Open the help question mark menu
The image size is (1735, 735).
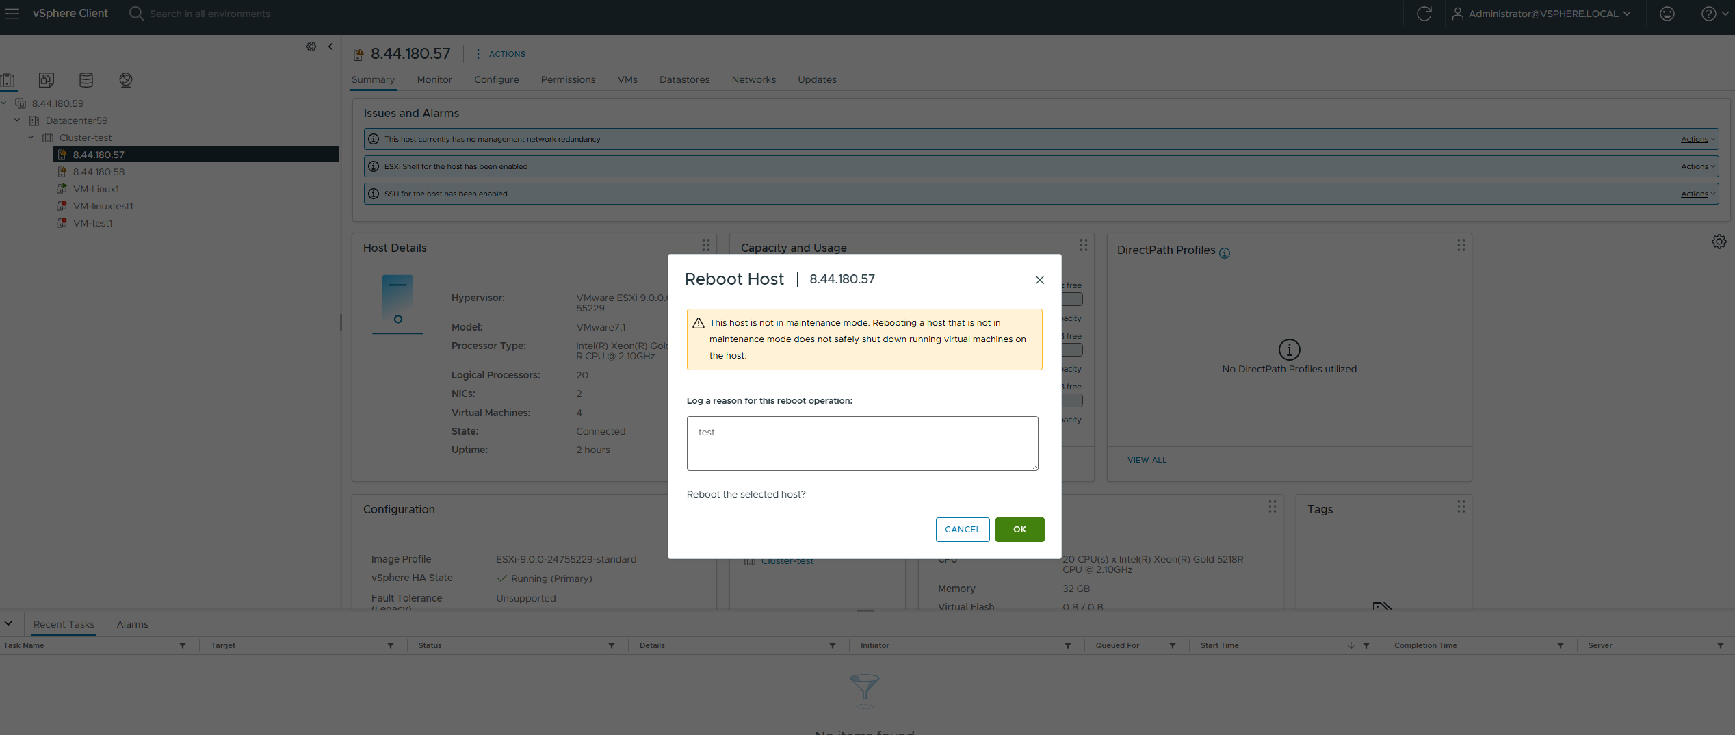(1715, 14)
